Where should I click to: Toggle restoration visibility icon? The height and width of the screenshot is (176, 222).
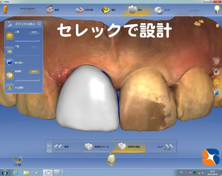point(9,75)
